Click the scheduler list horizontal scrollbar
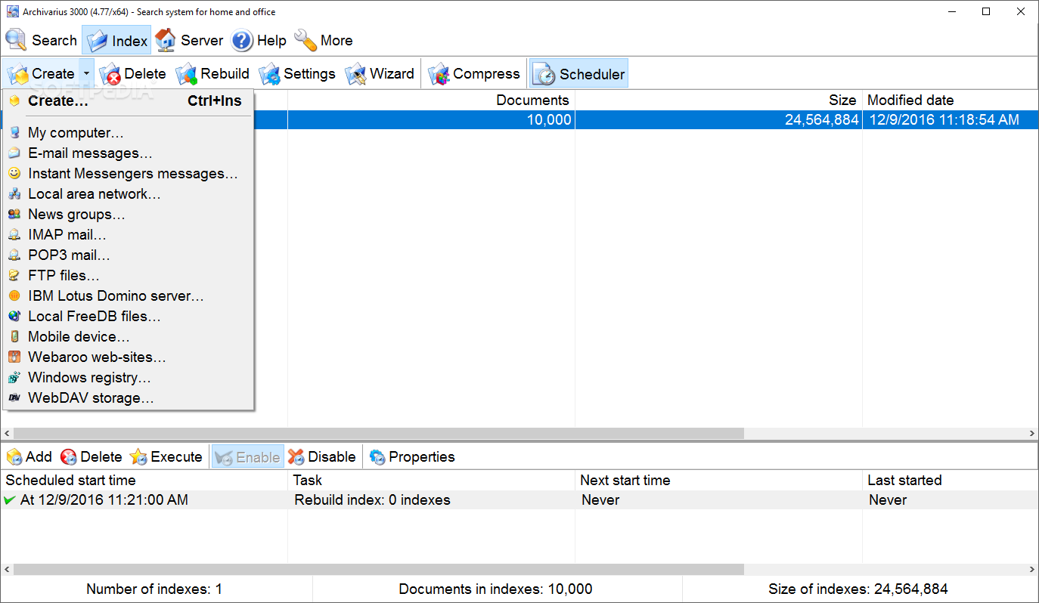1039x603 pixels. tap(378, 570)
